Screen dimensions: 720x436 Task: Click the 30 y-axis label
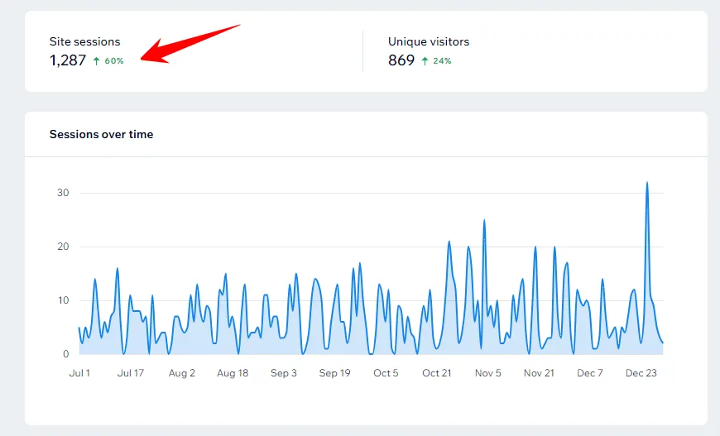pos(63,193)
